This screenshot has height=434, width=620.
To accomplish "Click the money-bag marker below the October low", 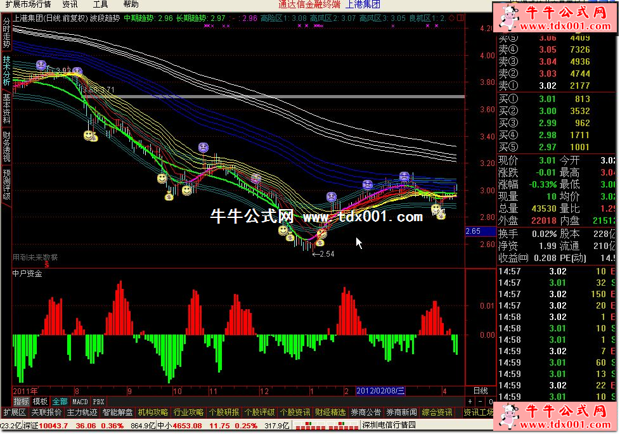I will [169, 196].
